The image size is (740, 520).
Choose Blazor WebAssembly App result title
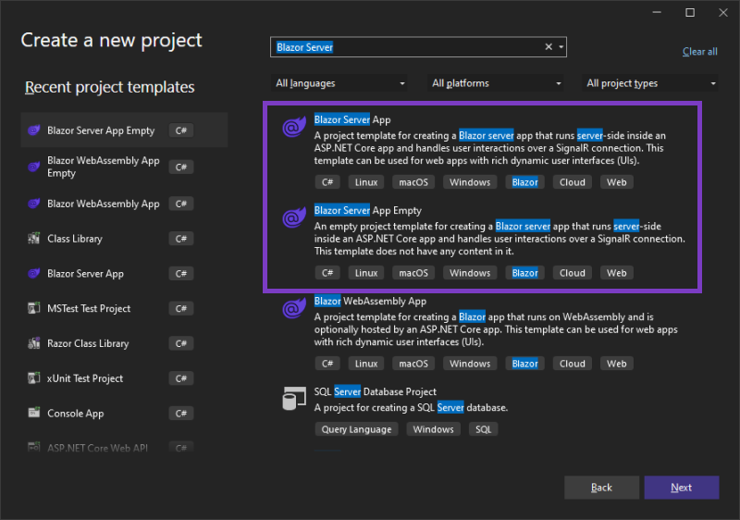(x=371, y=301)
